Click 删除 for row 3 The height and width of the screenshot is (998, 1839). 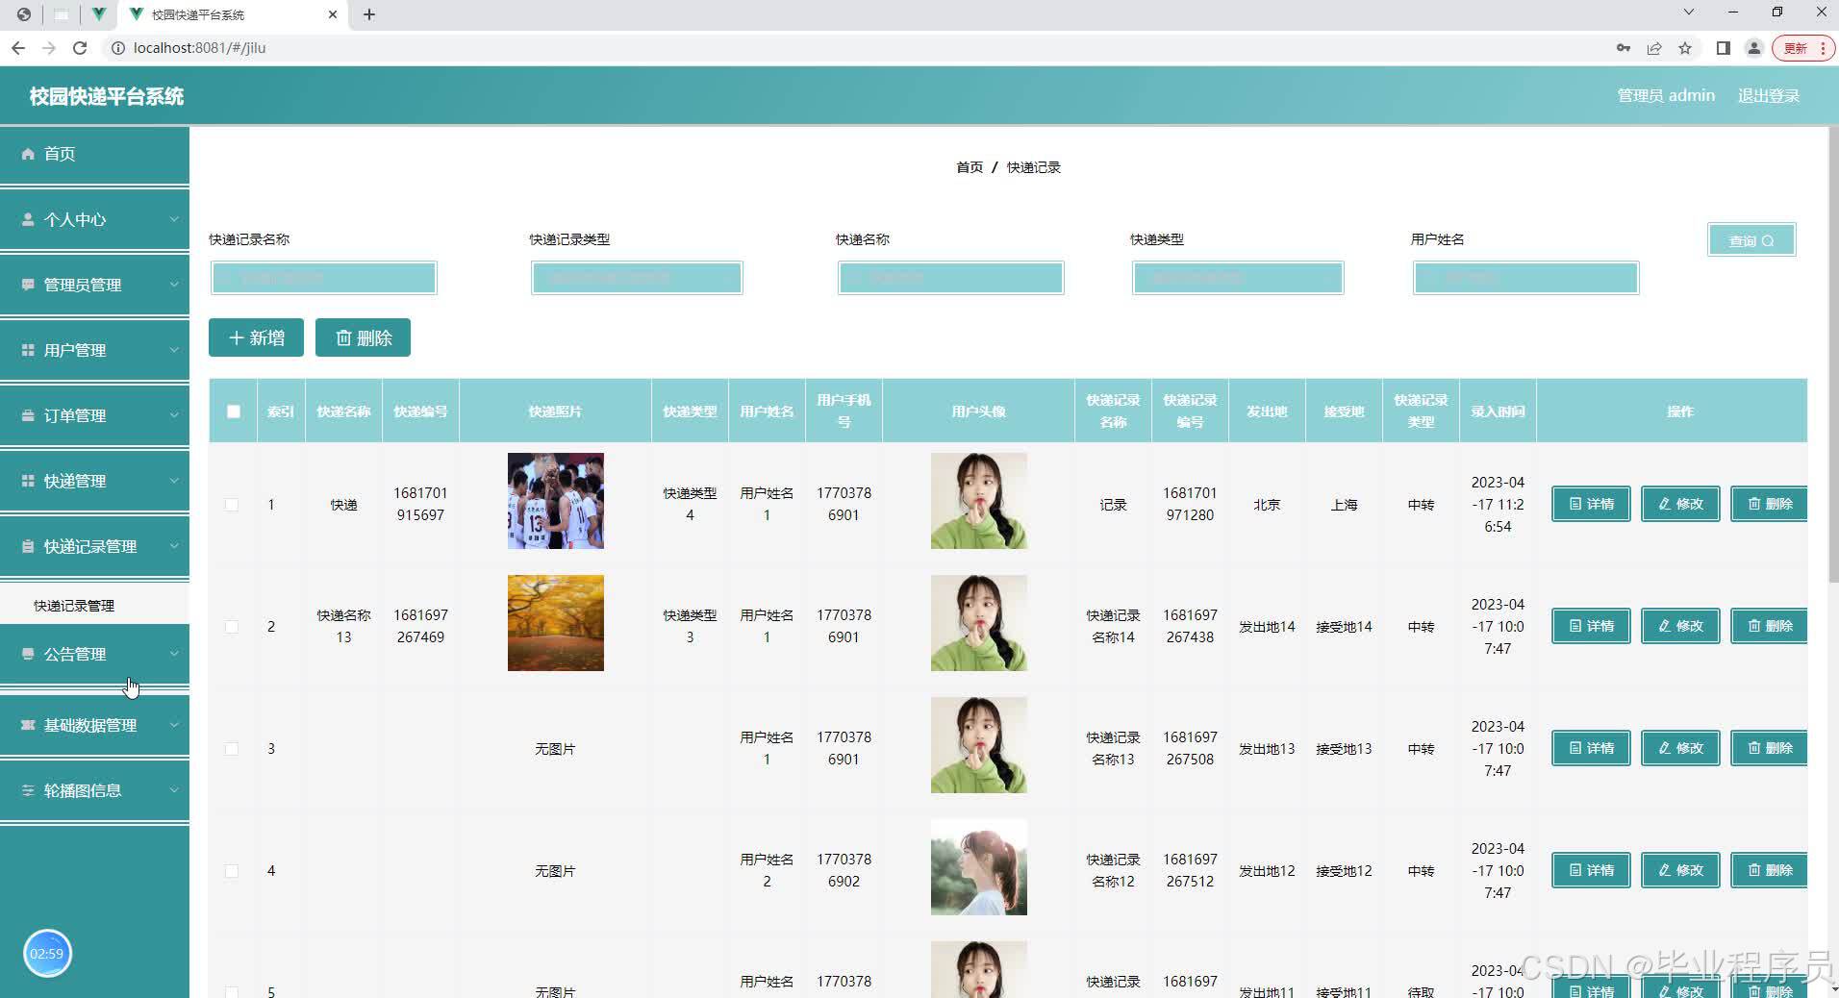click(x=1769, y=748)
